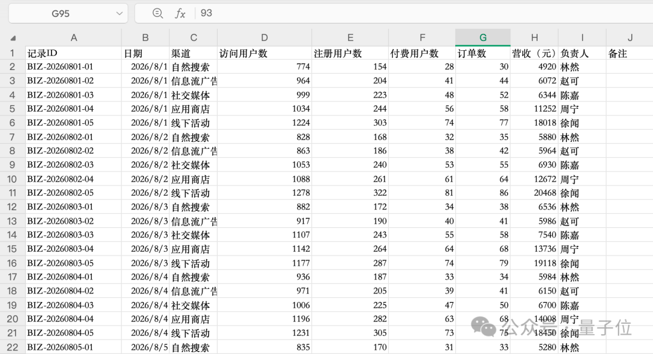Viewport: 653px width, 354px height.
Task: Click revenue value 11252
Action: pos(534,109)
